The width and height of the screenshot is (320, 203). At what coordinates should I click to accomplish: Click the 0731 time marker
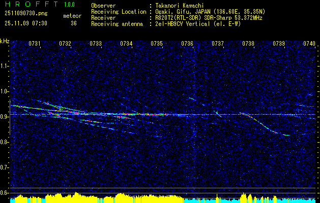coord(35,43)
